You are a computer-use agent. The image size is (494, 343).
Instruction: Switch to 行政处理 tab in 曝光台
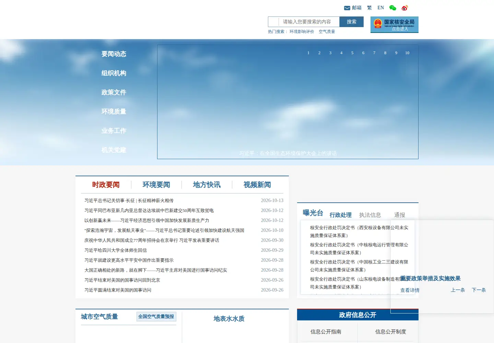click(341, 215)
